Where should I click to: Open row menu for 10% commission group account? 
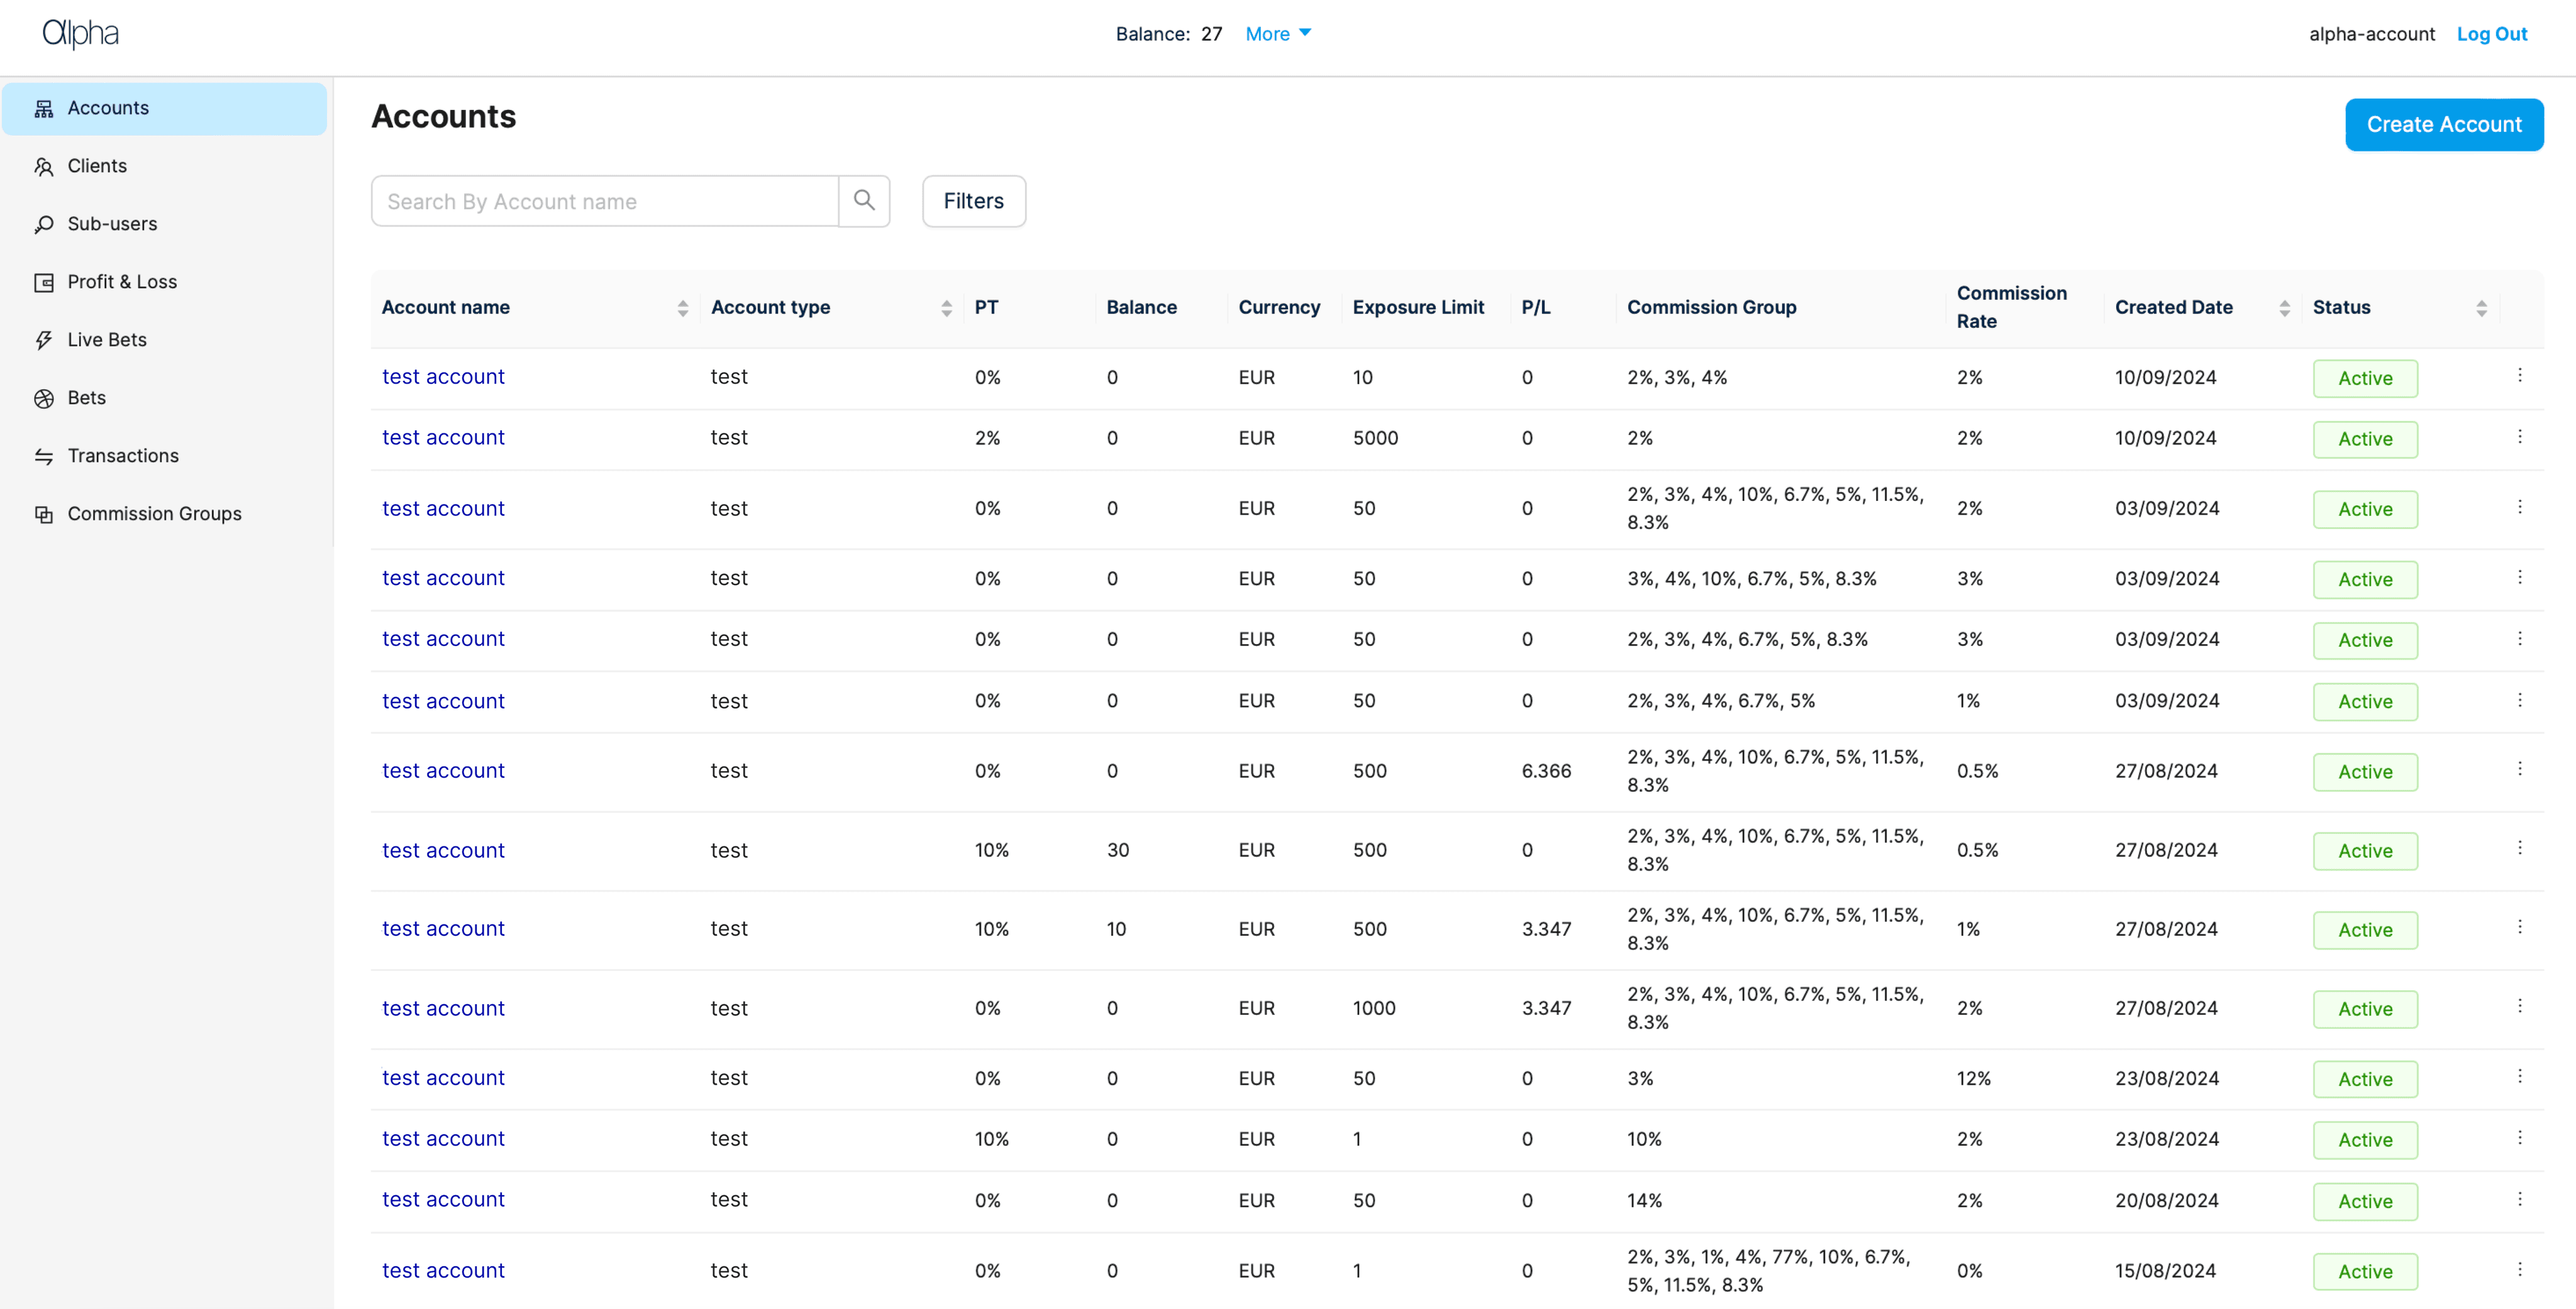[2519, 1138]
